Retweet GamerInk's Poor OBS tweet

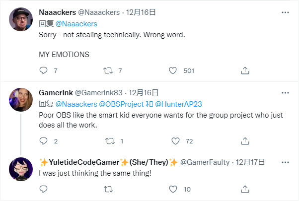[x=108, y=141]
